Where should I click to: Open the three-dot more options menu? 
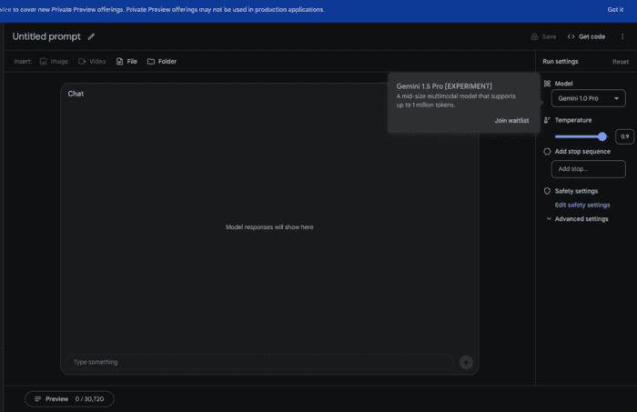[622, 36]
